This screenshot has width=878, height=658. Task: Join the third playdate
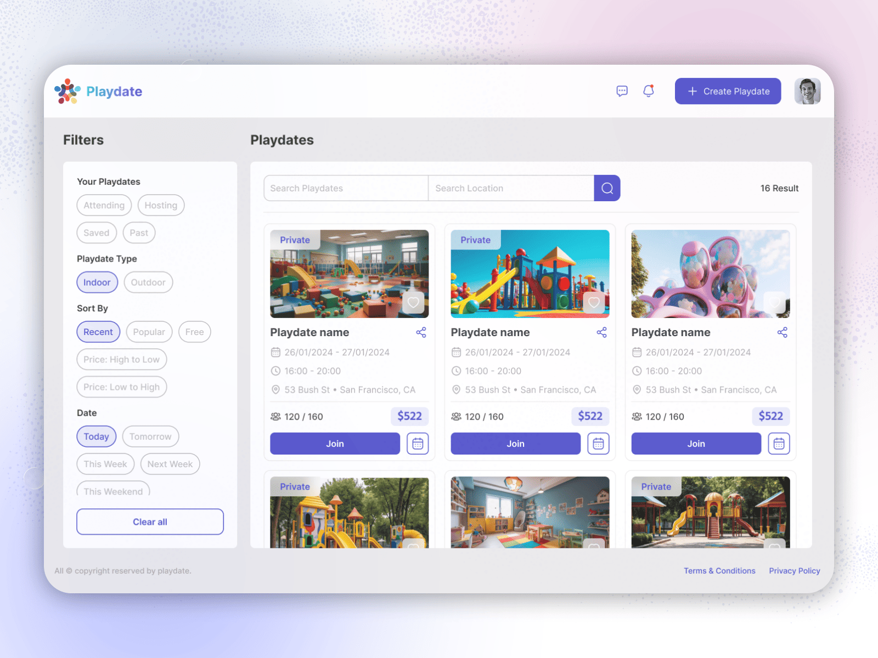click(x=696, y=444)
